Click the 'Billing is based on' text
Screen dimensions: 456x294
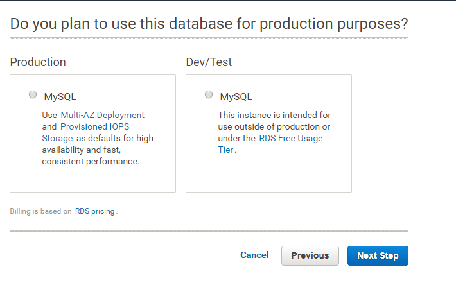(x=40, y=211)
